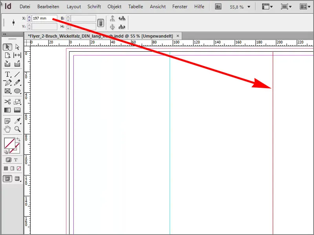Viewport: 314px width, 235px height.
Task: Click the Y position field
Action: pyautogui.click(x=44, y=27)
